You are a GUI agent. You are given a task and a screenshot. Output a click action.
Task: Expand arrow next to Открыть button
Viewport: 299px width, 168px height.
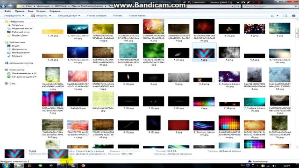(x=50, y=15)
